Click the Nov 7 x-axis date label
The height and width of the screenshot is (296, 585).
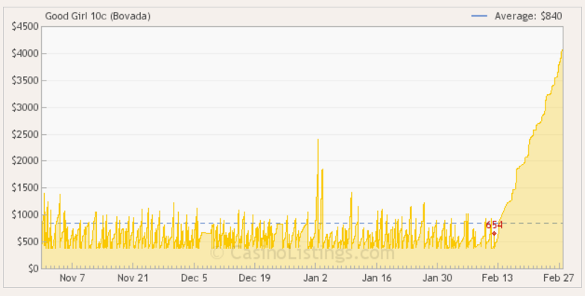pyautogui.click(x=72, y=278)
